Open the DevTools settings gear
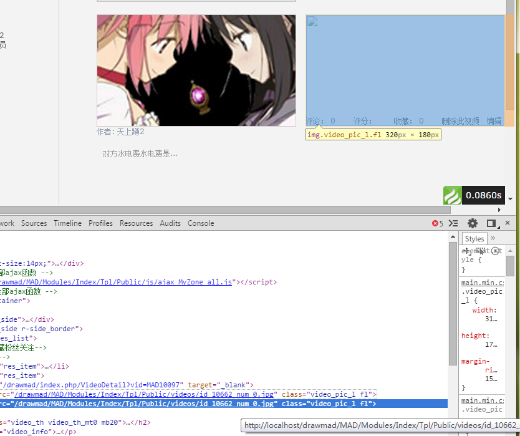Screen dimensions: 520x436 click(x=472, y=223)
